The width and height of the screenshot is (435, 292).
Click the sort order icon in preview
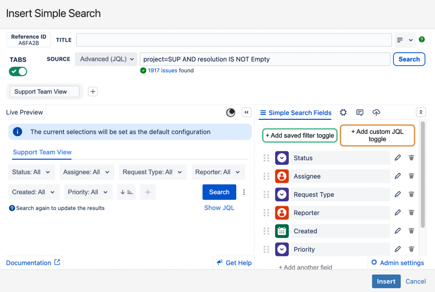coord(127,192)
